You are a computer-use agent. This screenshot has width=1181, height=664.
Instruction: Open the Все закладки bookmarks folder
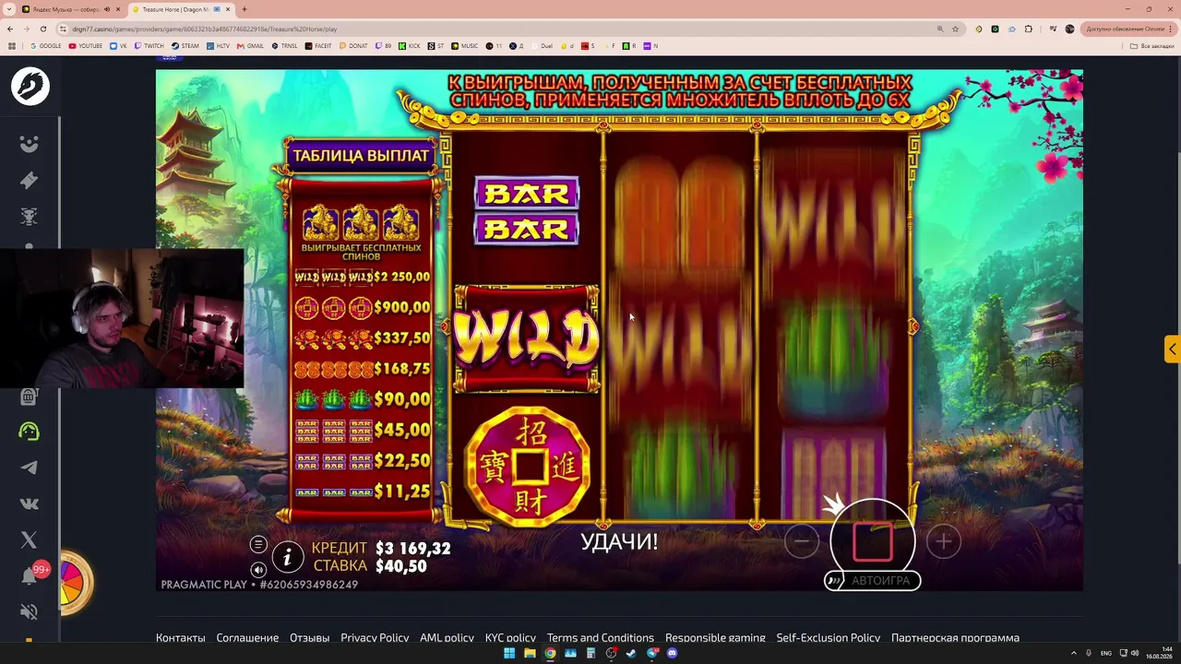coord(1152,46)
